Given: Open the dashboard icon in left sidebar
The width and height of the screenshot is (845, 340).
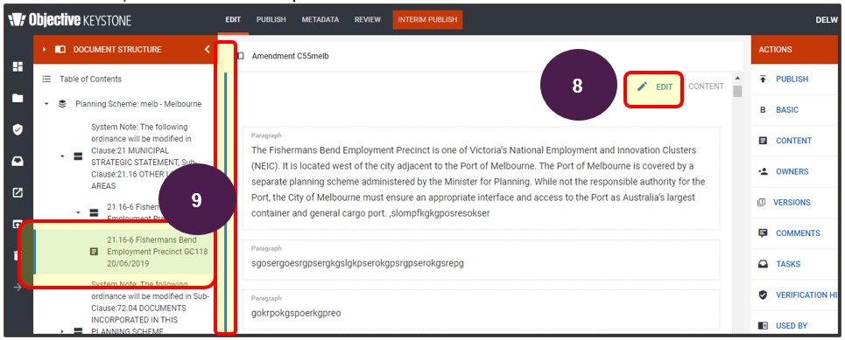Looking at the screenshot, I should pos(18,66).
